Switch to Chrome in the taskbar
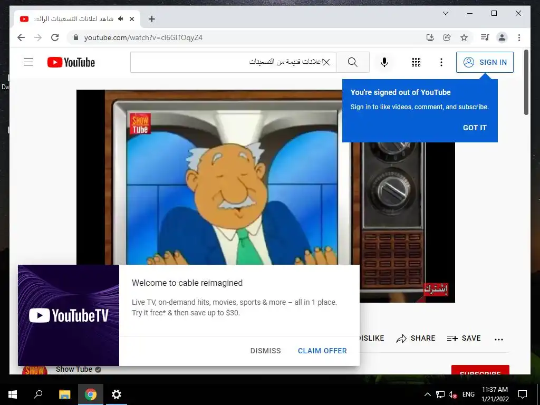This screenshot has width=540, height=405. (91, 394)
